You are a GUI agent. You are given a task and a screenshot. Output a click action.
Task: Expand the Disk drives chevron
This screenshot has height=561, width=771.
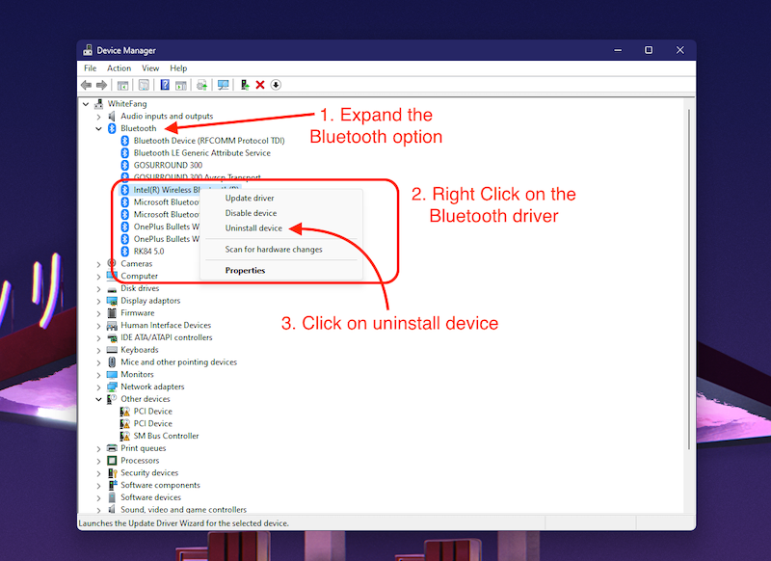(99, 288)
